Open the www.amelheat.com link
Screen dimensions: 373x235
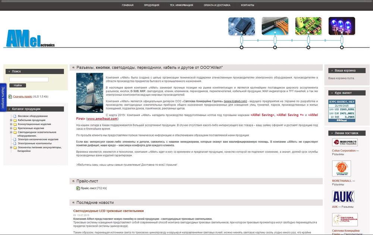pyautogui.click(x=102, y=119)
